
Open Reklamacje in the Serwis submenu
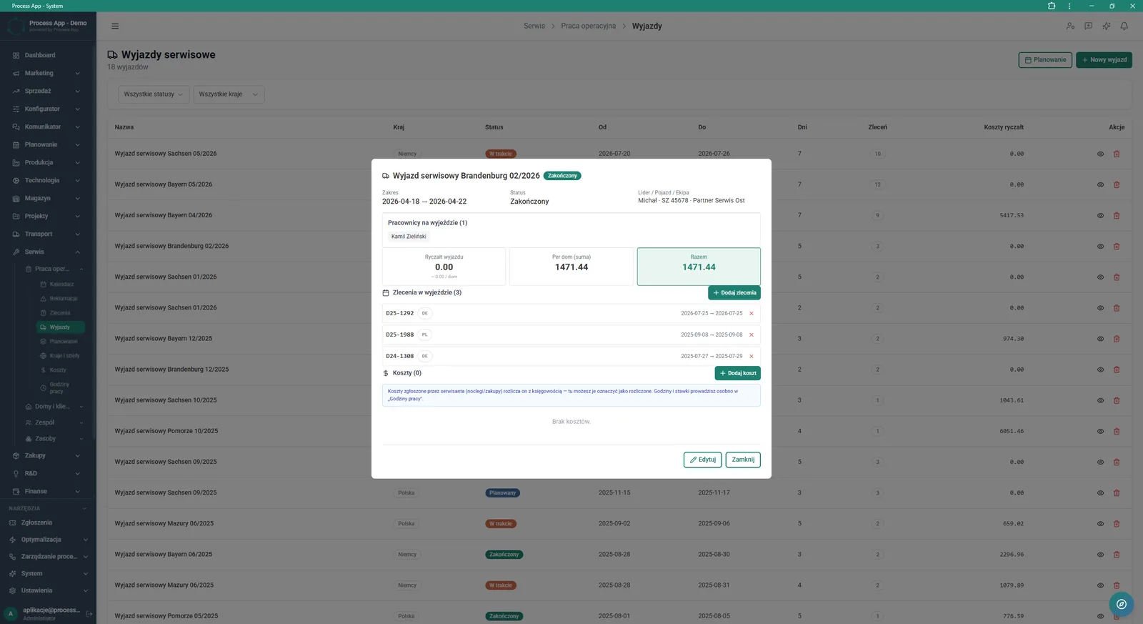pos(61,299)
